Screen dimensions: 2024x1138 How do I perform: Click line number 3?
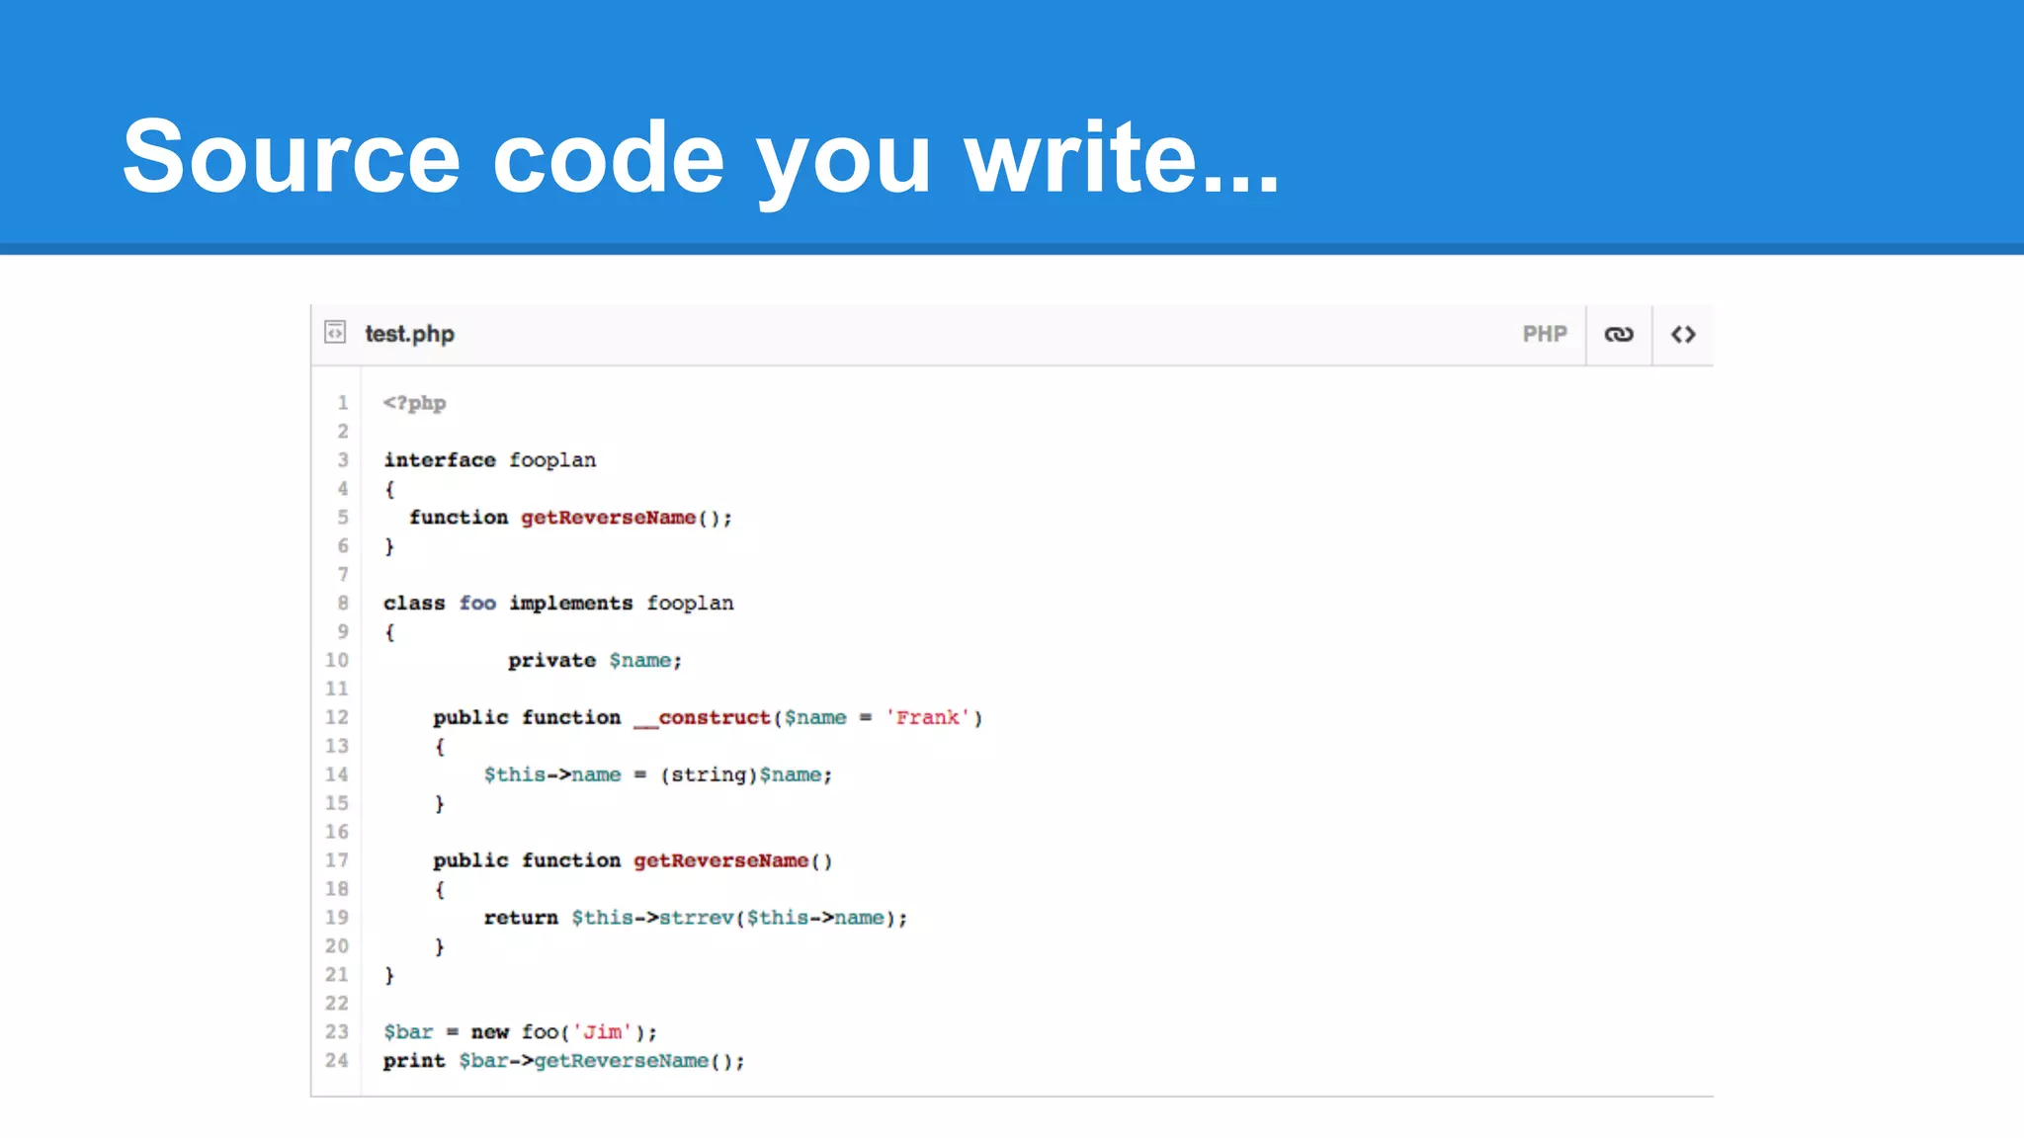343,460
